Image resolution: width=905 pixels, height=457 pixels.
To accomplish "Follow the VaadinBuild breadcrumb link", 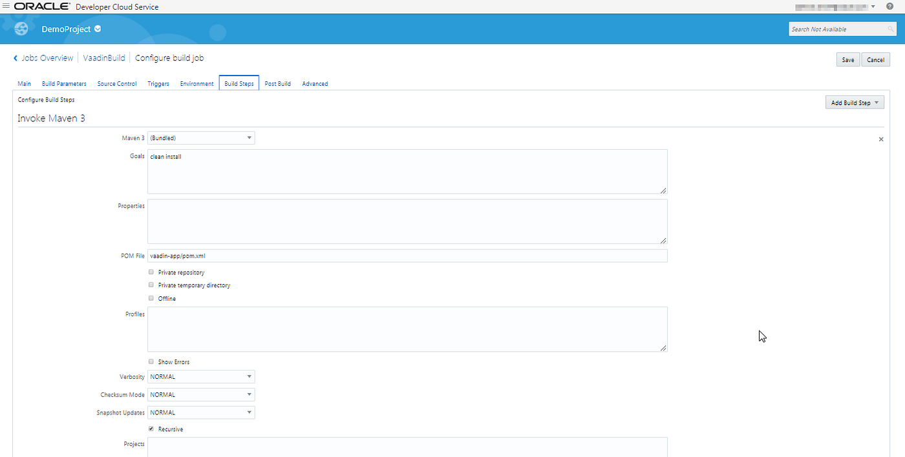I will click(104, 57).
